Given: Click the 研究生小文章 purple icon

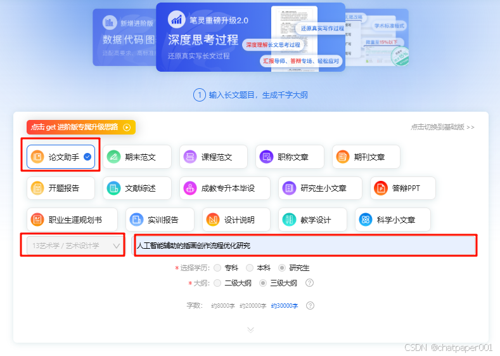Looking at the screenshot, I should point(289,188).
